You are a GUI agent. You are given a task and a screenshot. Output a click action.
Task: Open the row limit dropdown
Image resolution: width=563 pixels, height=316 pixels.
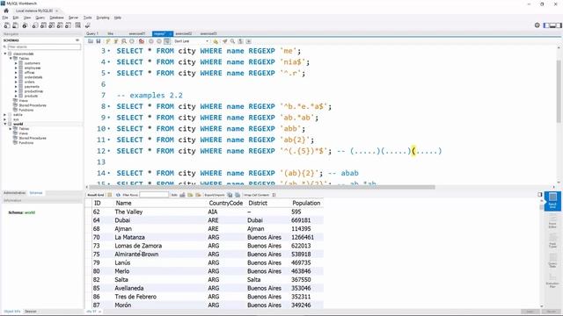191,41
